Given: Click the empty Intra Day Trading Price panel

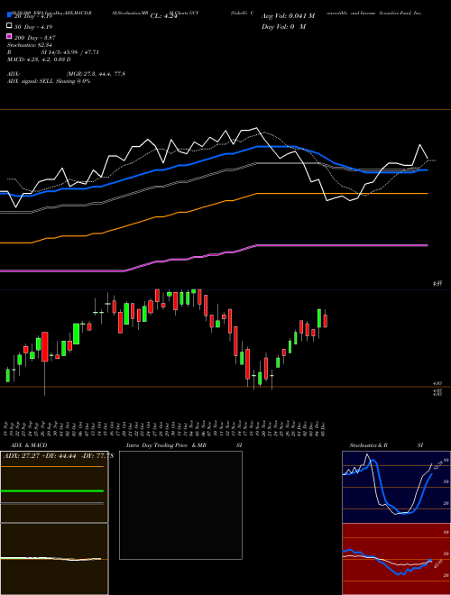Looking at the screenshot, I should [180, 505].
